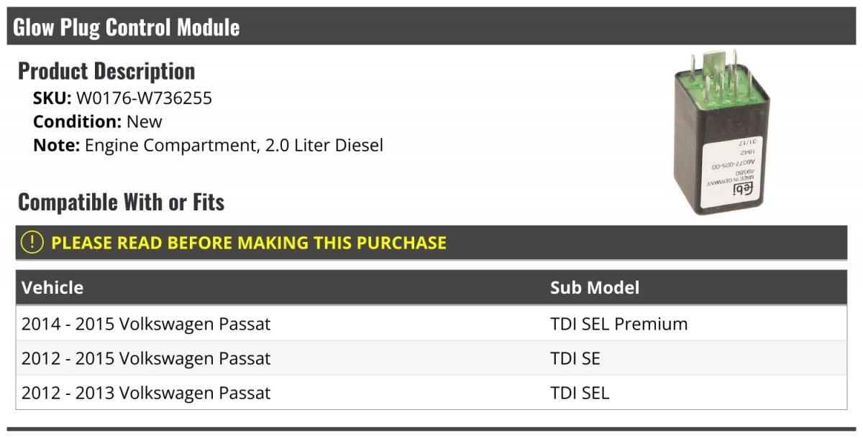
Task: Select the 2012 - 2015 Volkswagen Passat row
Action: 431,358
